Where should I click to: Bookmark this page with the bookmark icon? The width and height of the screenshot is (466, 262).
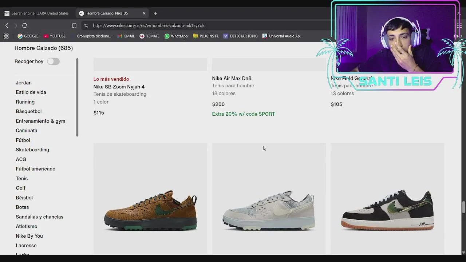[x=74, y=25]
